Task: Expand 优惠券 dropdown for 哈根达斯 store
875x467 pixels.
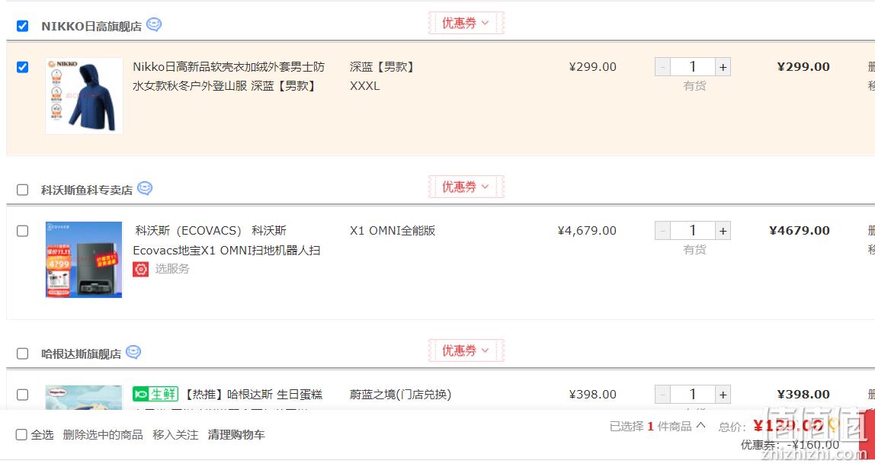Action: coord(466,350)
